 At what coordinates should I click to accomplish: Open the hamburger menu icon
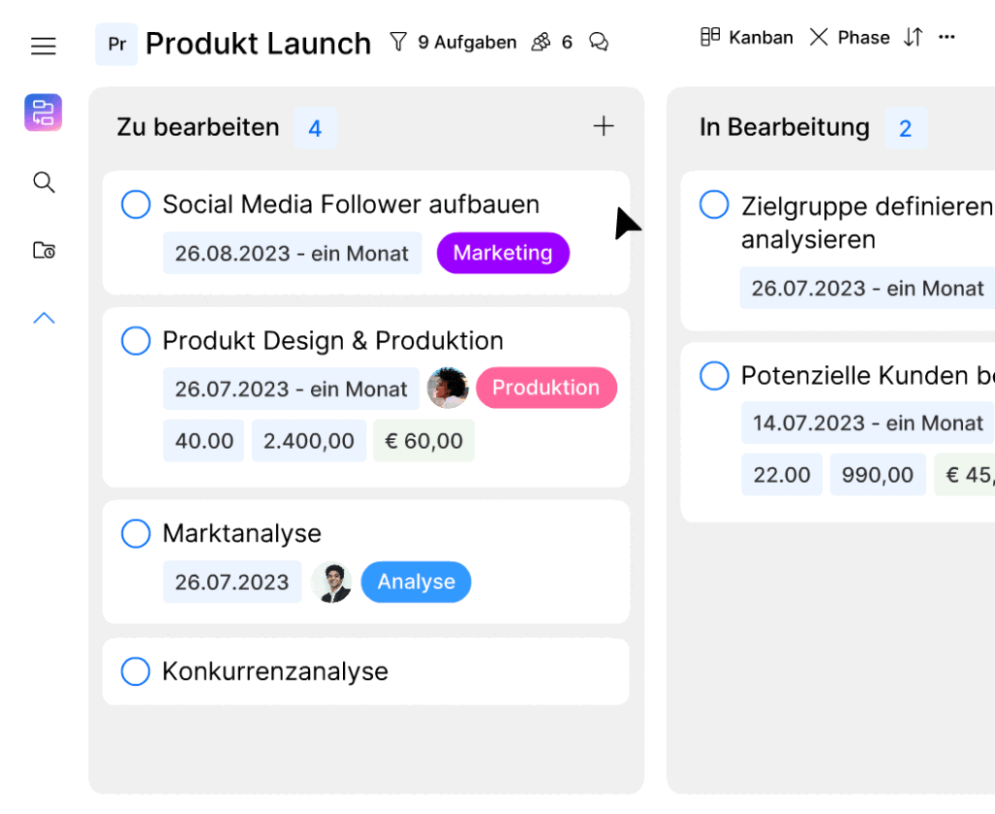coord(44,46)
